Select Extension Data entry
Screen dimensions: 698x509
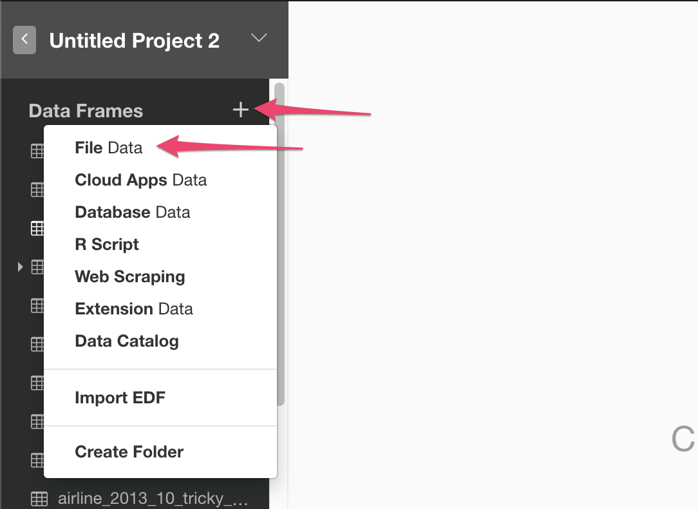point(133,309)
